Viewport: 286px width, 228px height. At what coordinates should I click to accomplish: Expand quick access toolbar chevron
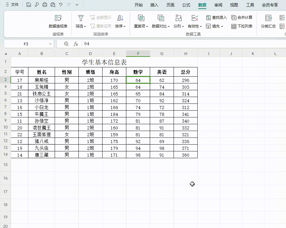click(x=77, y=5)
